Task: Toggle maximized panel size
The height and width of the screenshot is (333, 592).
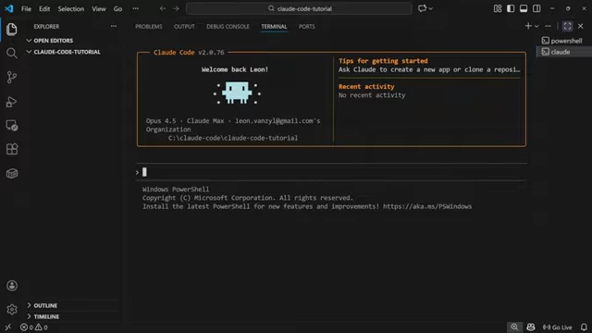Action: tap(567, 26)
